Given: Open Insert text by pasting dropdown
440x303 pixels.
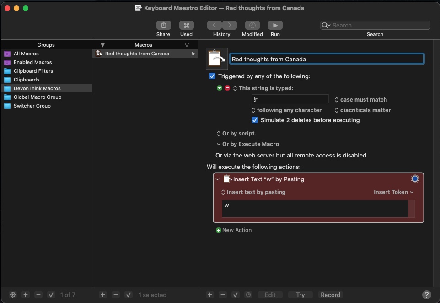Looking at the screenshot, I should tap(253, 192).
